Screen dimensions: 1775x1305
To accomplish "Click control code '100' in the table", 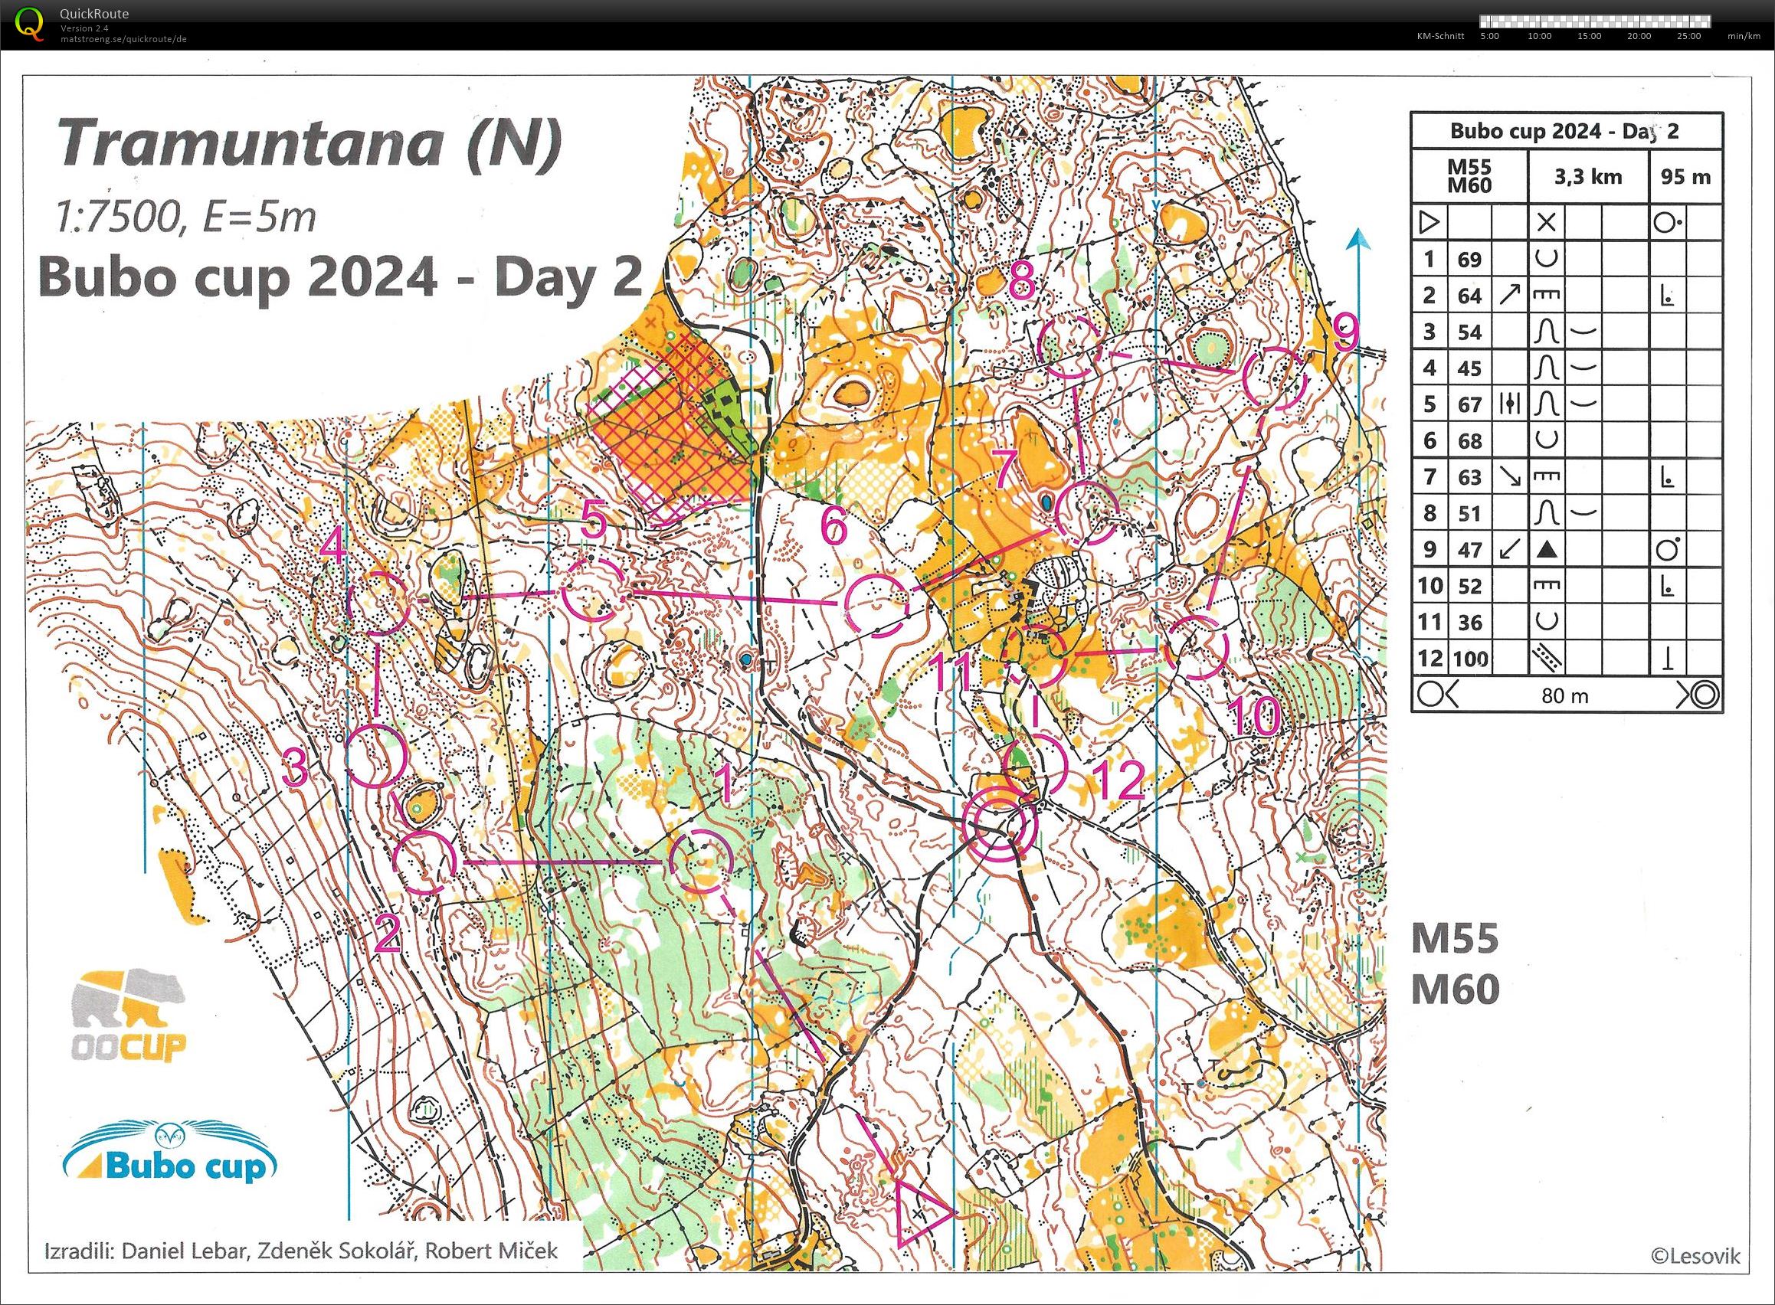I will tap(1471, 659).
